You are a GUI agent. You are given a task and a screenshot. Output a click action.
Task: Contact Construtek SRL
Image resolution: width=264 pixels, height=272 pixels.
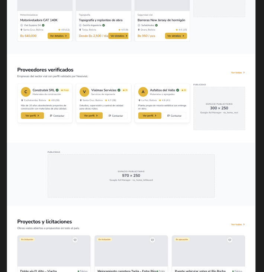point(57,116)
